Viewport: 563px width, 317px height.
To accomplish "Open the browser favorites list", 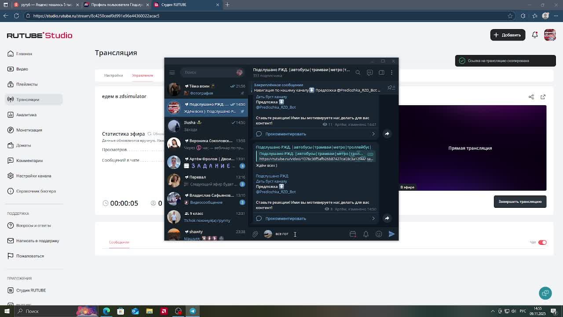I will point(535,16).
